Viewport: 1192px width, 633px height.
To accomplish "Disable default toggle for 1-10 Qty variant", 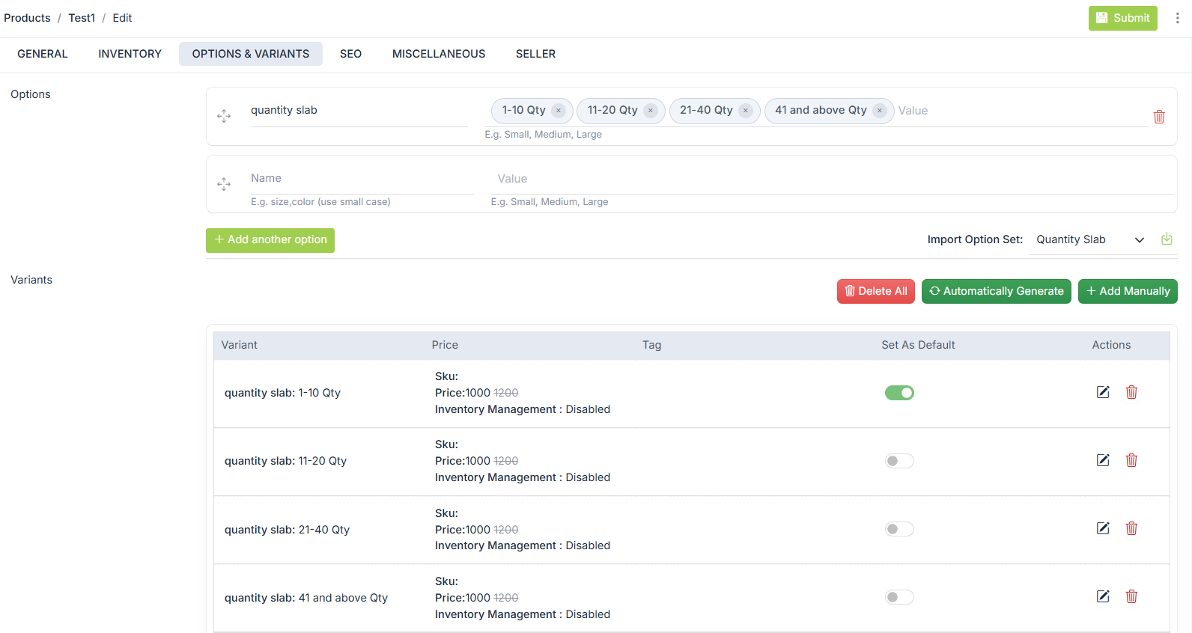I will coord(899,393).
